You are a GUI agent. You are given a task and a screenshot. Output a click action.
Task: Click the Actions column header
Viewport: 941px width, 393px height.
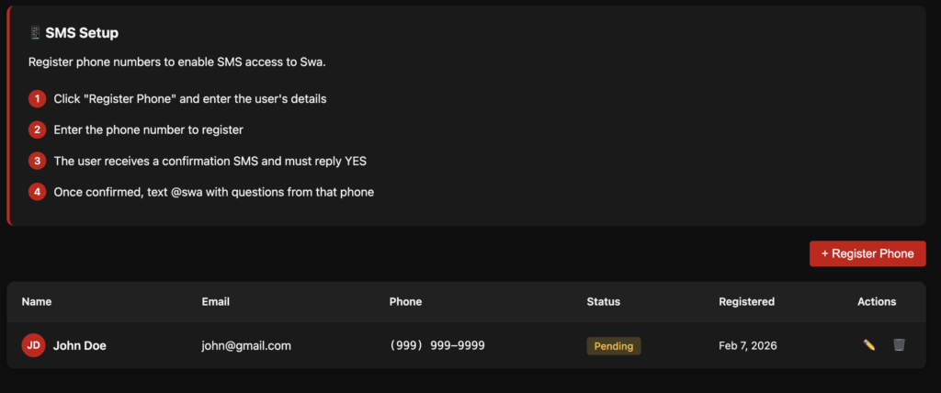point(877,301)
